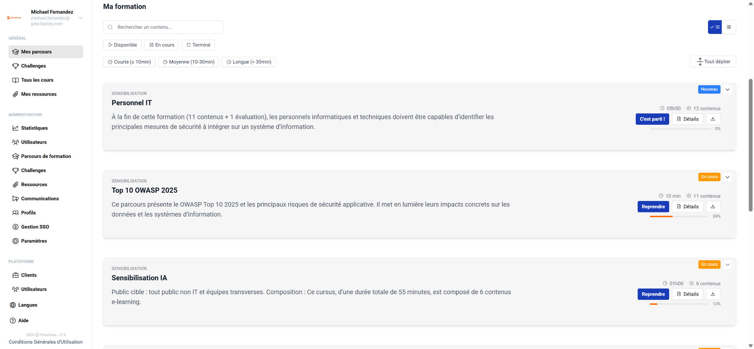
Task: Download the Sensibilisation IA course
Action: pos(713,294)
